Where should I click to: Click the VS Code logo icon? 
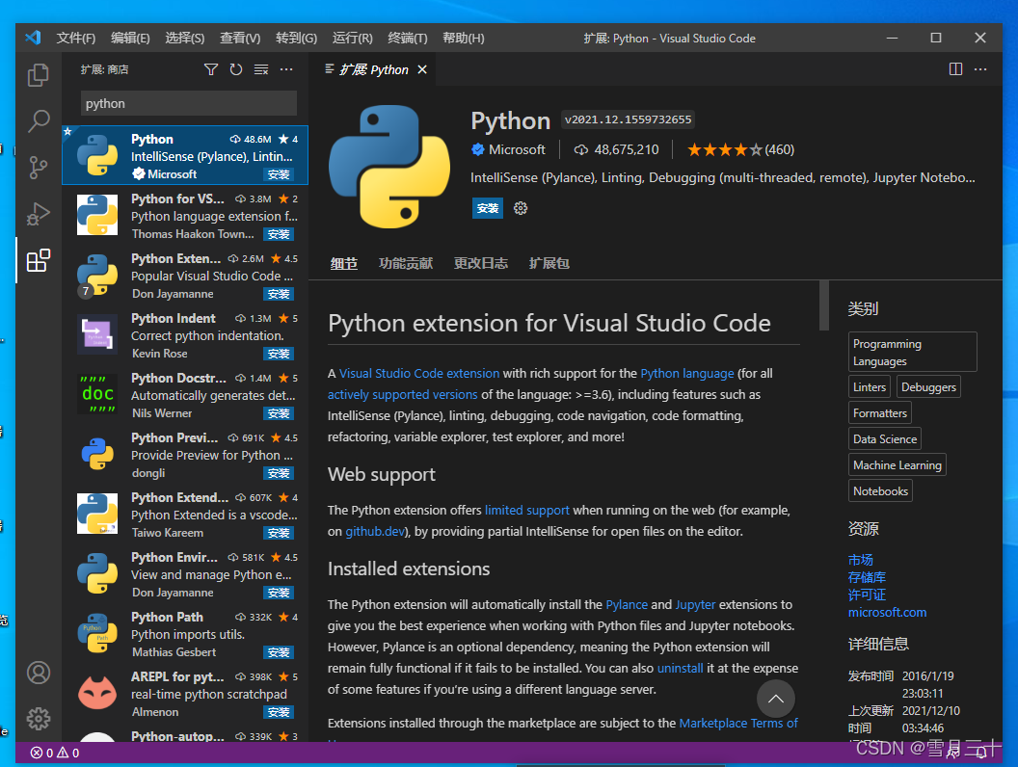click(x=33, y=38)
